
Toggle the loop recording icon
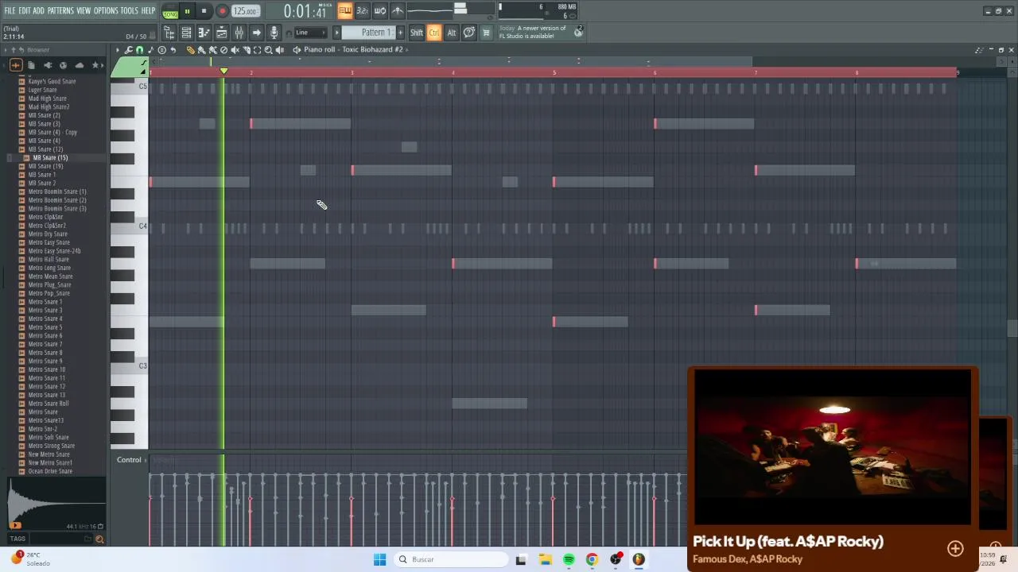pyautogui.click(x=380, y=11)
